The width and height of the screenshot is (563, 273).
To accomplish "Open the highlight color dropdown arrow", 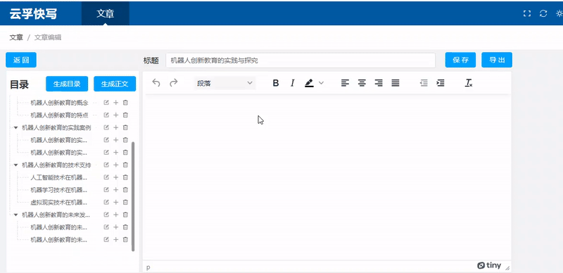I will coord(322,83).
